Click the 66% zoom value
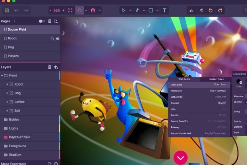This screenshot has width=247, height=165. (x=57, y=11)
